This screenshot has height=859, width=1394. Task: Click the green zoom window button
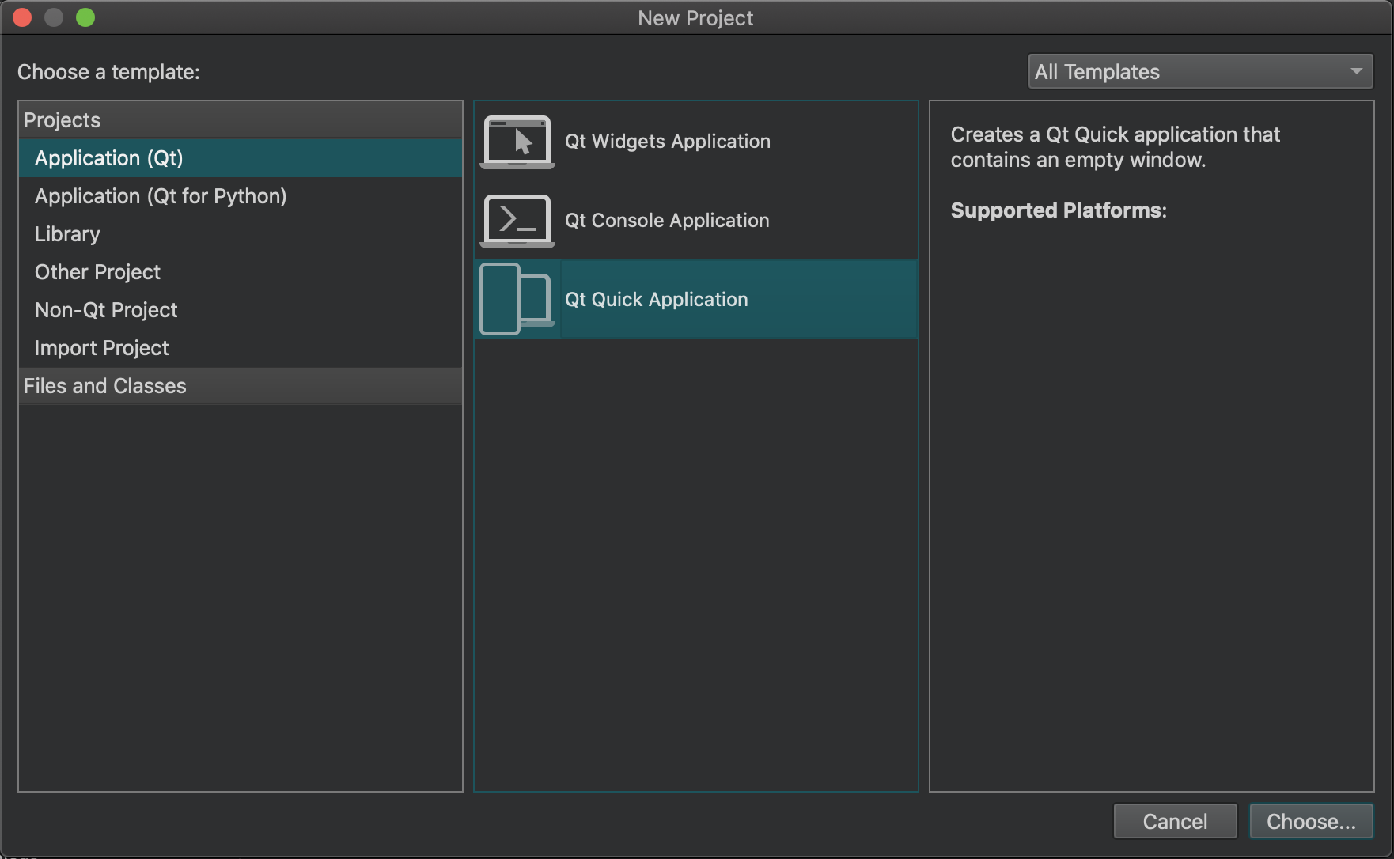[x=85, y=17]
